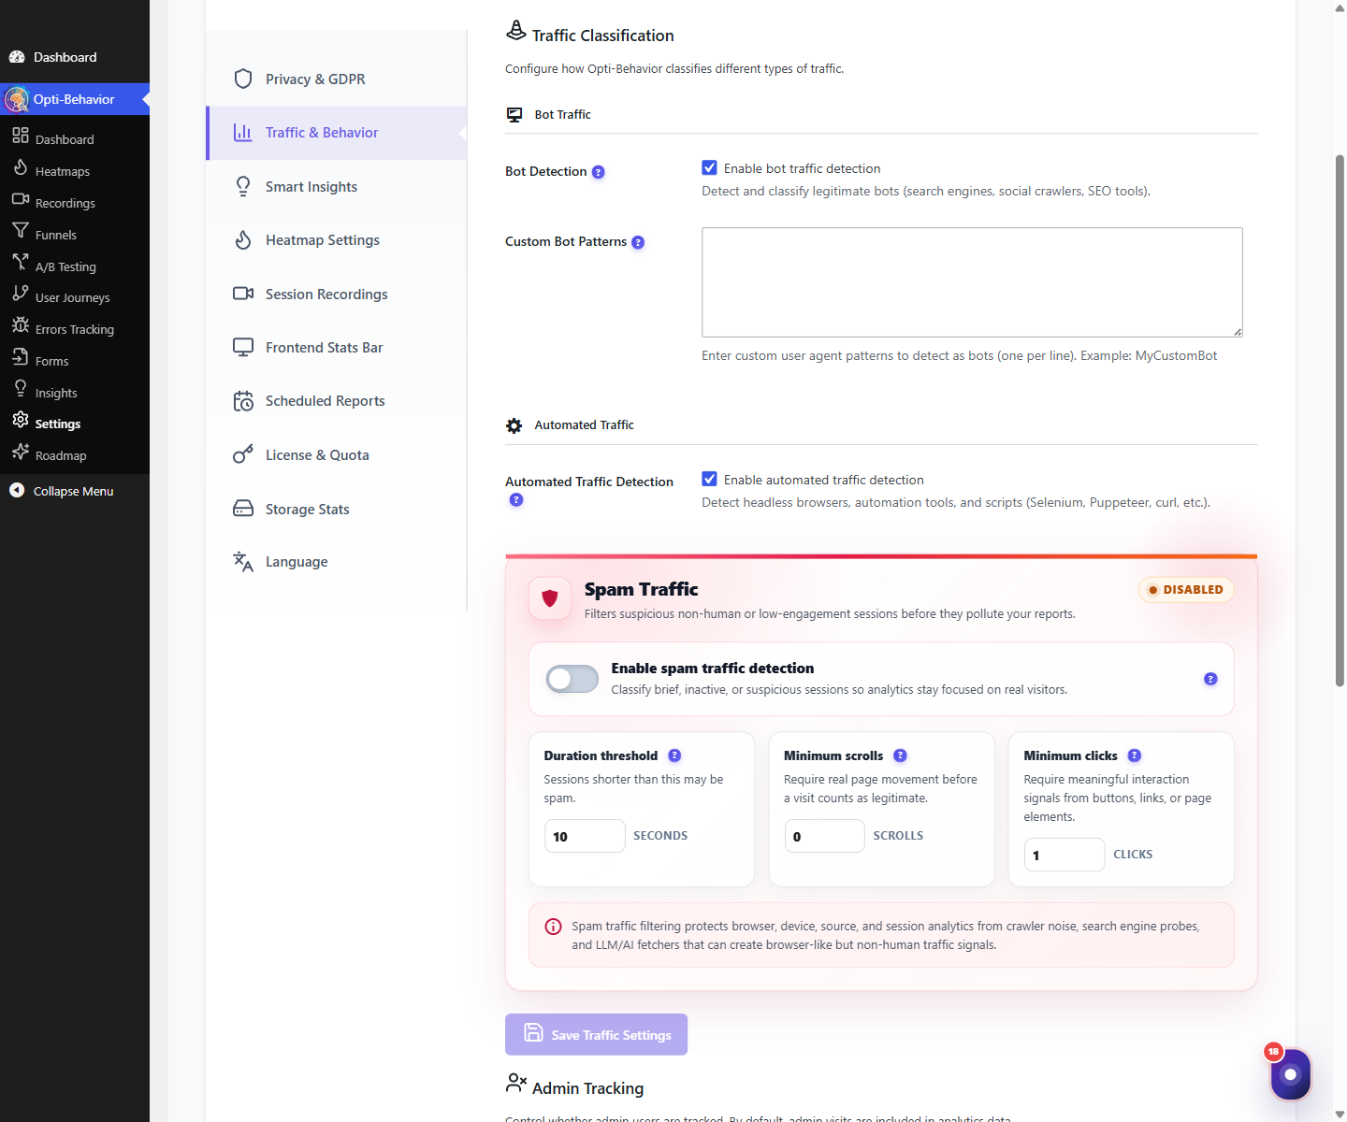1347x1122 pixels.
Task: Open help tooltip for Duration threshold
Action: click(x=674, y=755)
